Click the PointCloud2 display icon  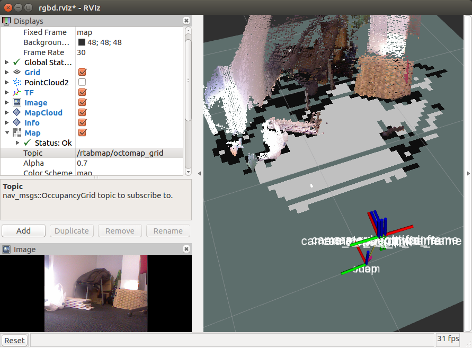(x=17, y=83)
